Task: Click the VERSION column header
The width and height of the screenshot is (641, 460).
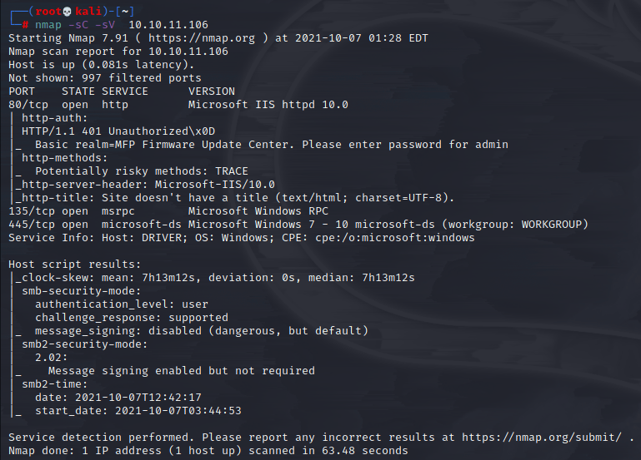Action: 212,91
